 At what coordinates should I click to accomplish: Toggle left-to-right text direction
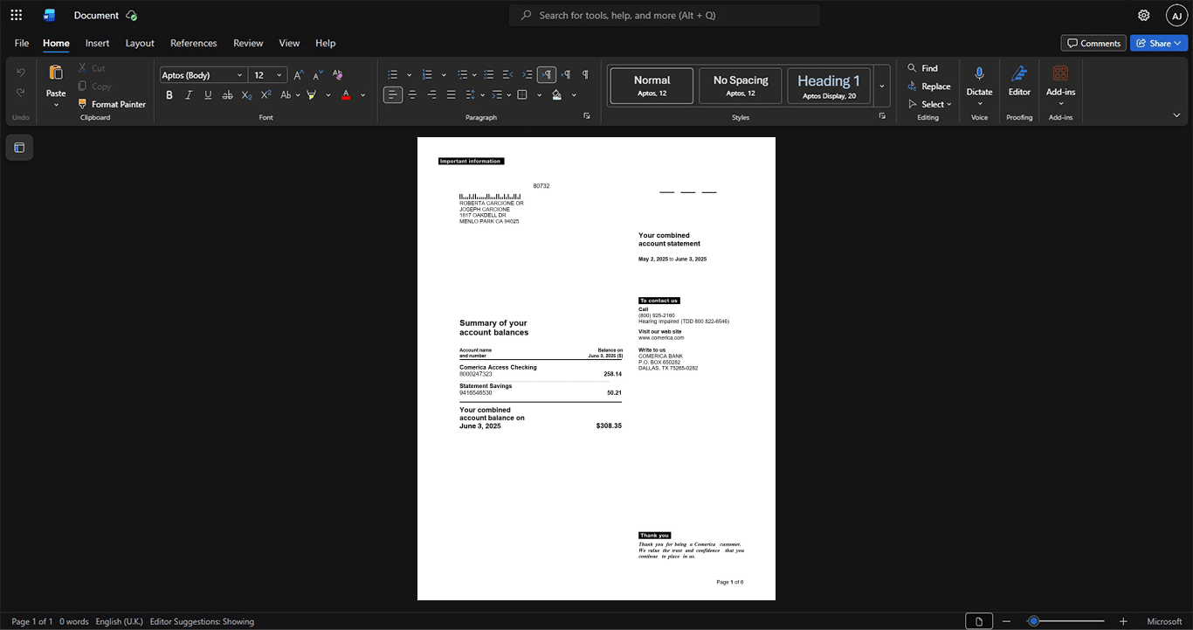click(x=547, y=75)
